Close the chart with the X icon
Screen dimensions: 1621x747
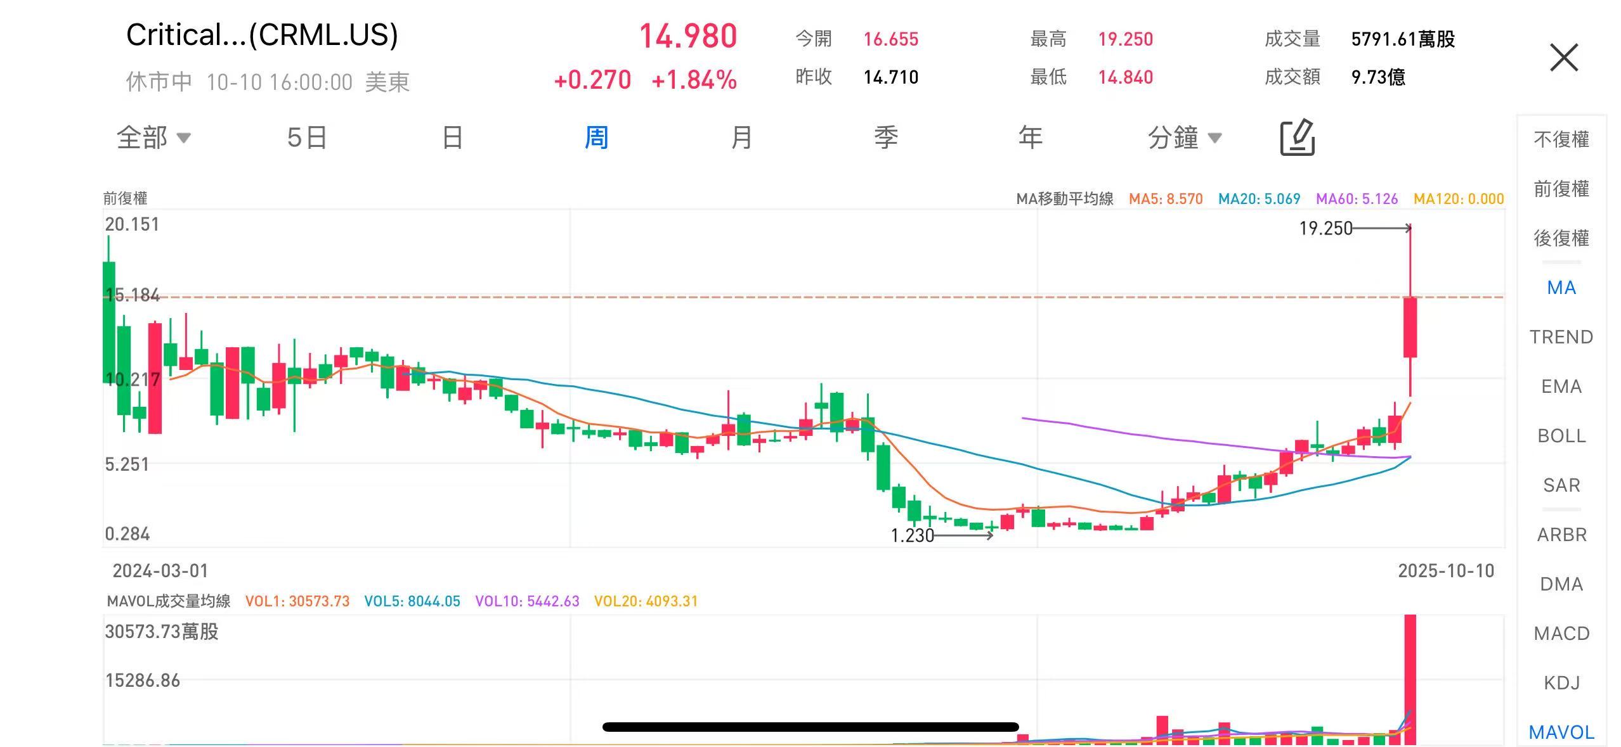tap(1563, 58)
